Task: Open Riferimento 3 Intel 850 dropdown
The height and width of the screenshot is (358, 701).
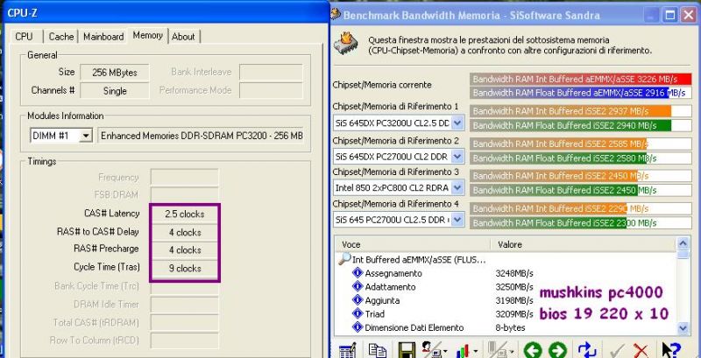Action: pos(457,188)
